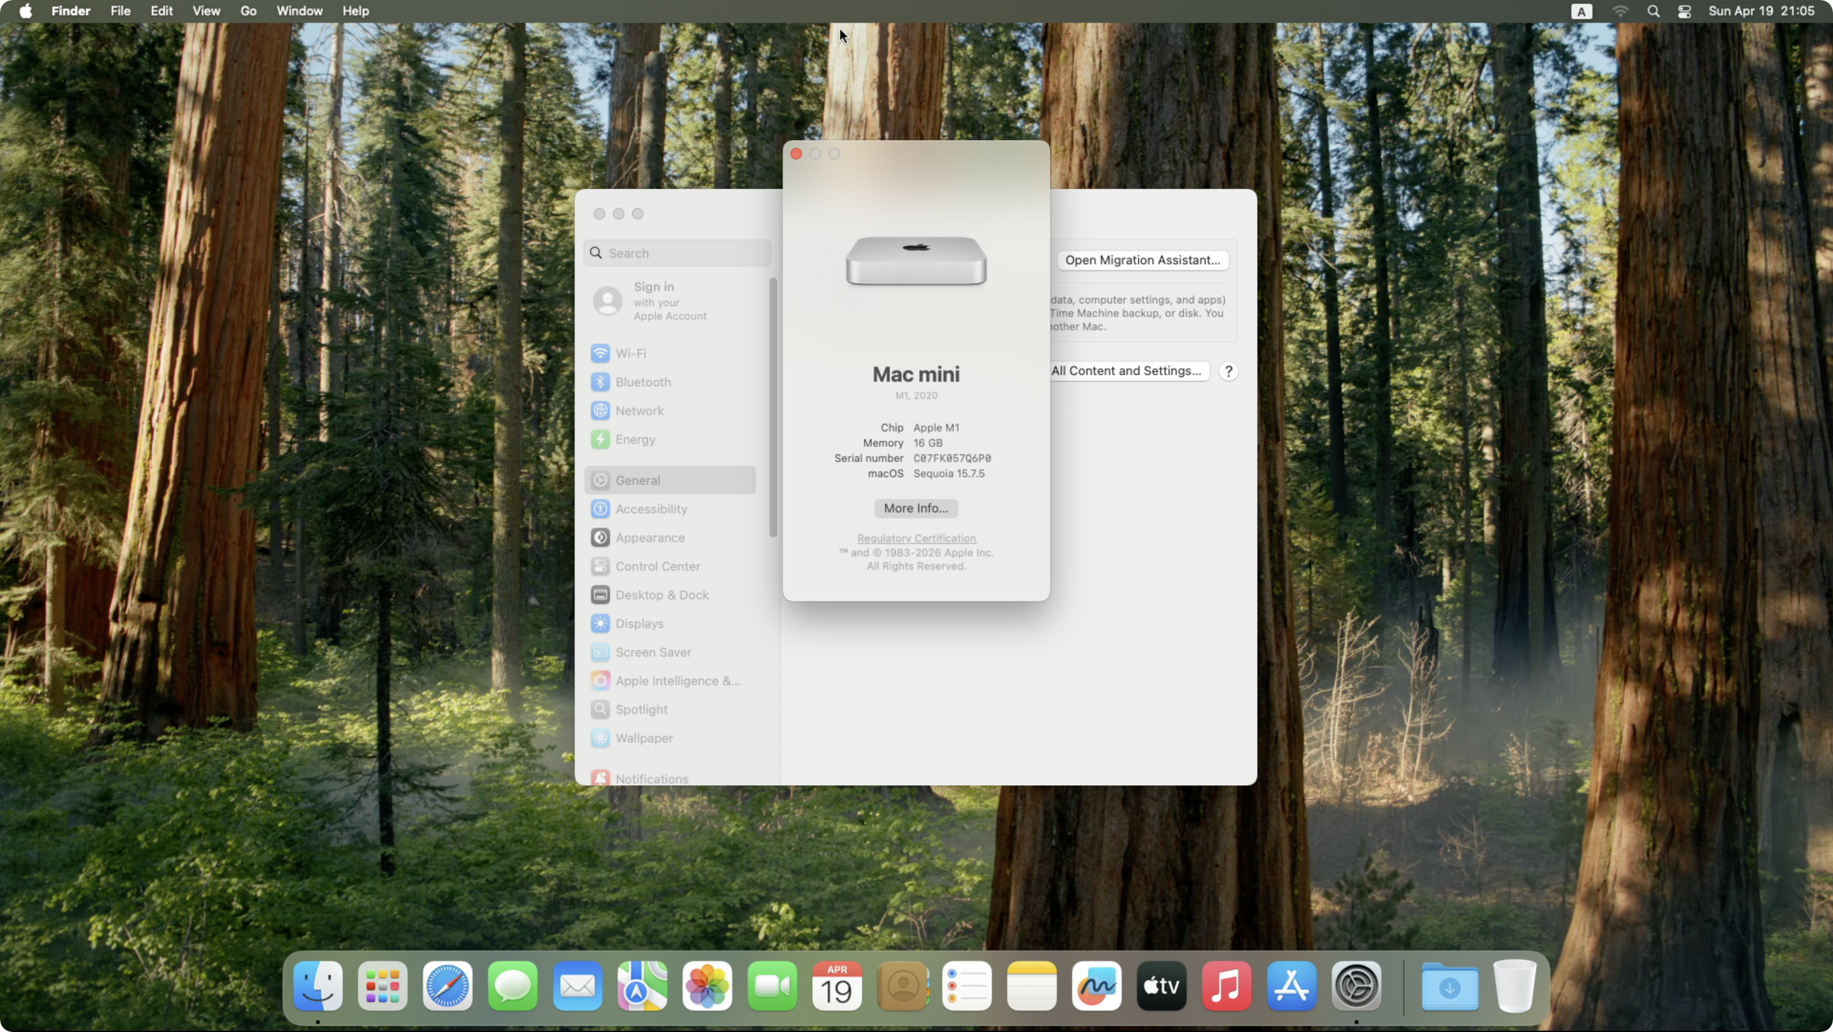Click the date and time in menu bar
Image resolution: width=1833 pixels, height=1032 pixels.
[1761, 11]
